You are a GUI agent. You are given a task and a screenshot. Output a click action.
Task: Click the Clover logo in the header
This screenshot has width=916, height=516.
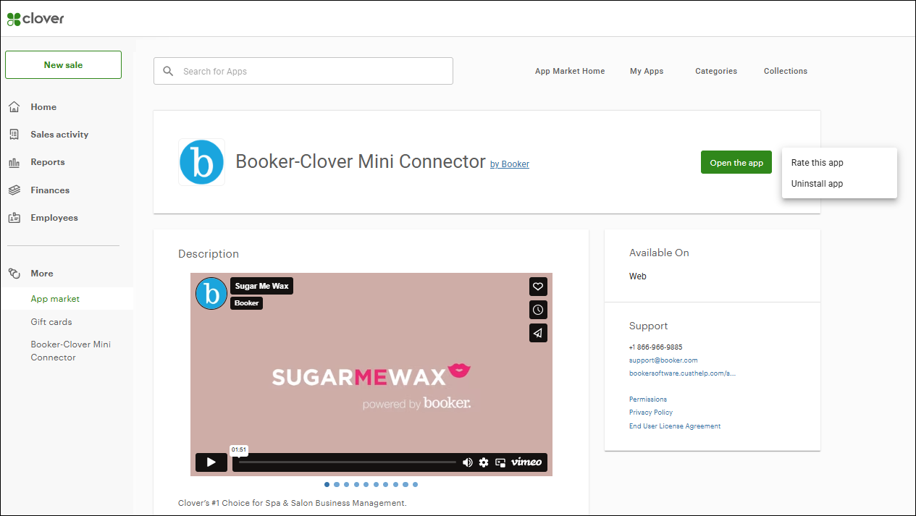click(x=35, y=19)
